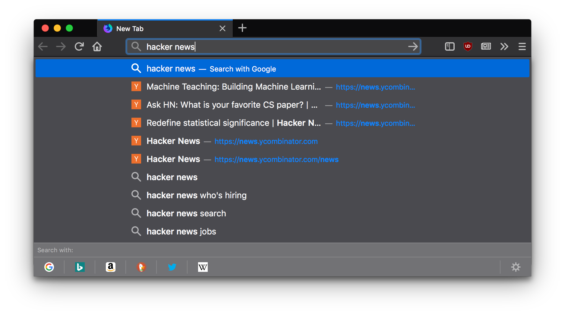The height and width of the screenshot is (315, 565).
Task: Expand the toolbar overflow chevrons
Action: click(504, 46)
